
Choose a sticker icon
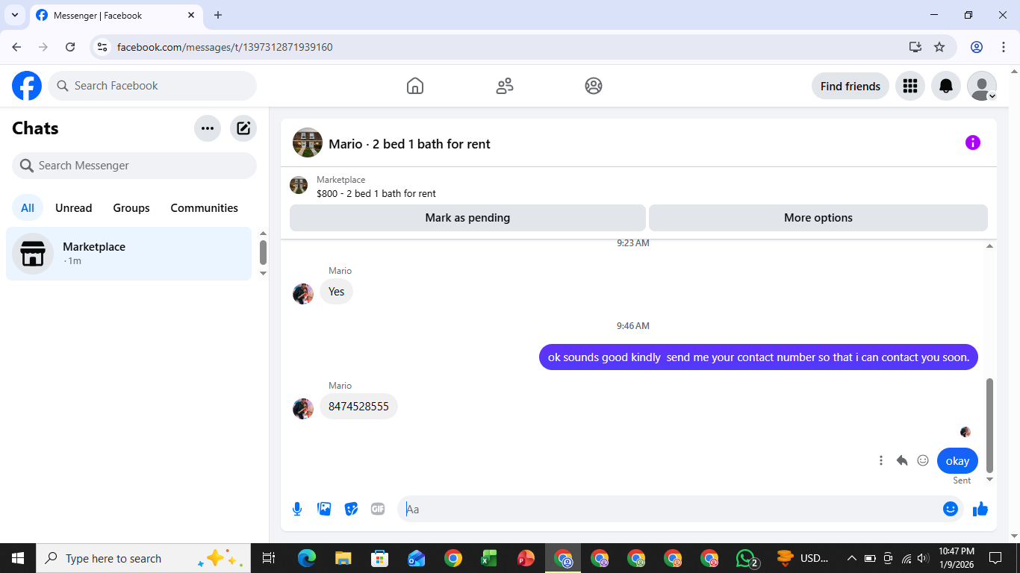(x=351, y=509)
